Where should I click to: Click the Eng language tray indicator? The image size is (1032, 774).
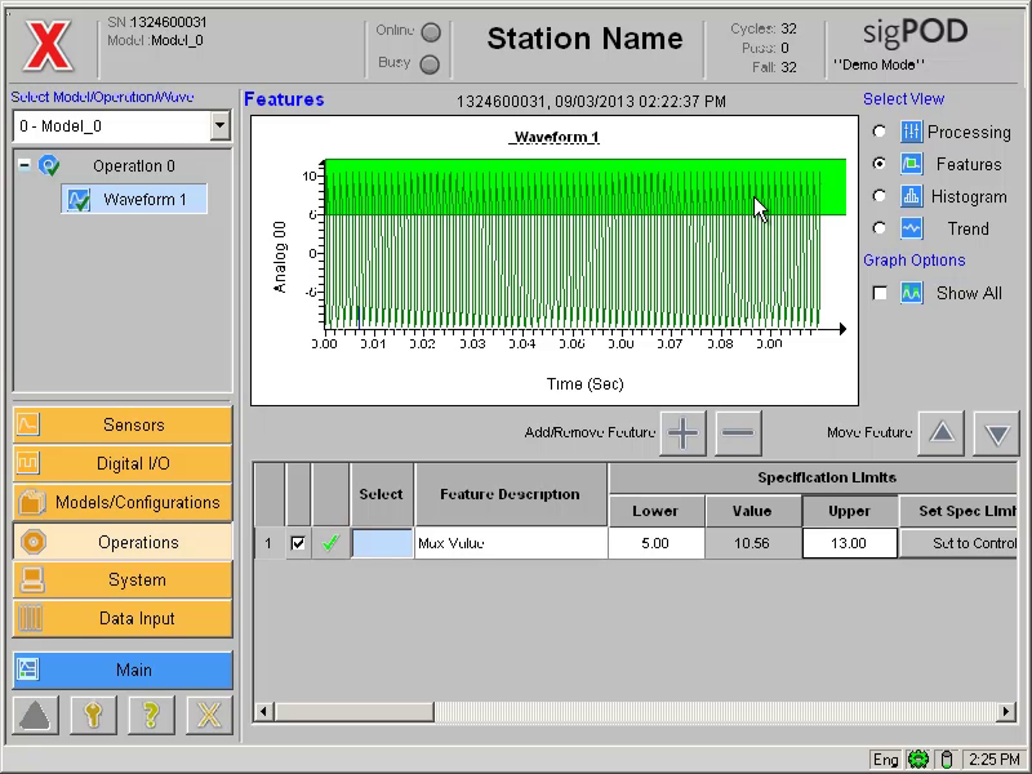[885, 760]
